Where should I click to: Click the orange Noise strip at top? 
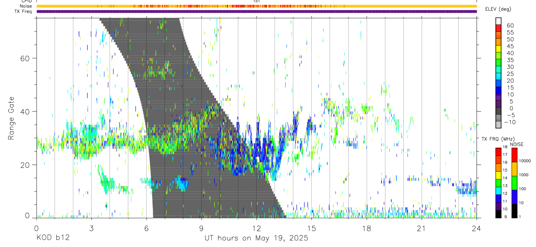257,6
